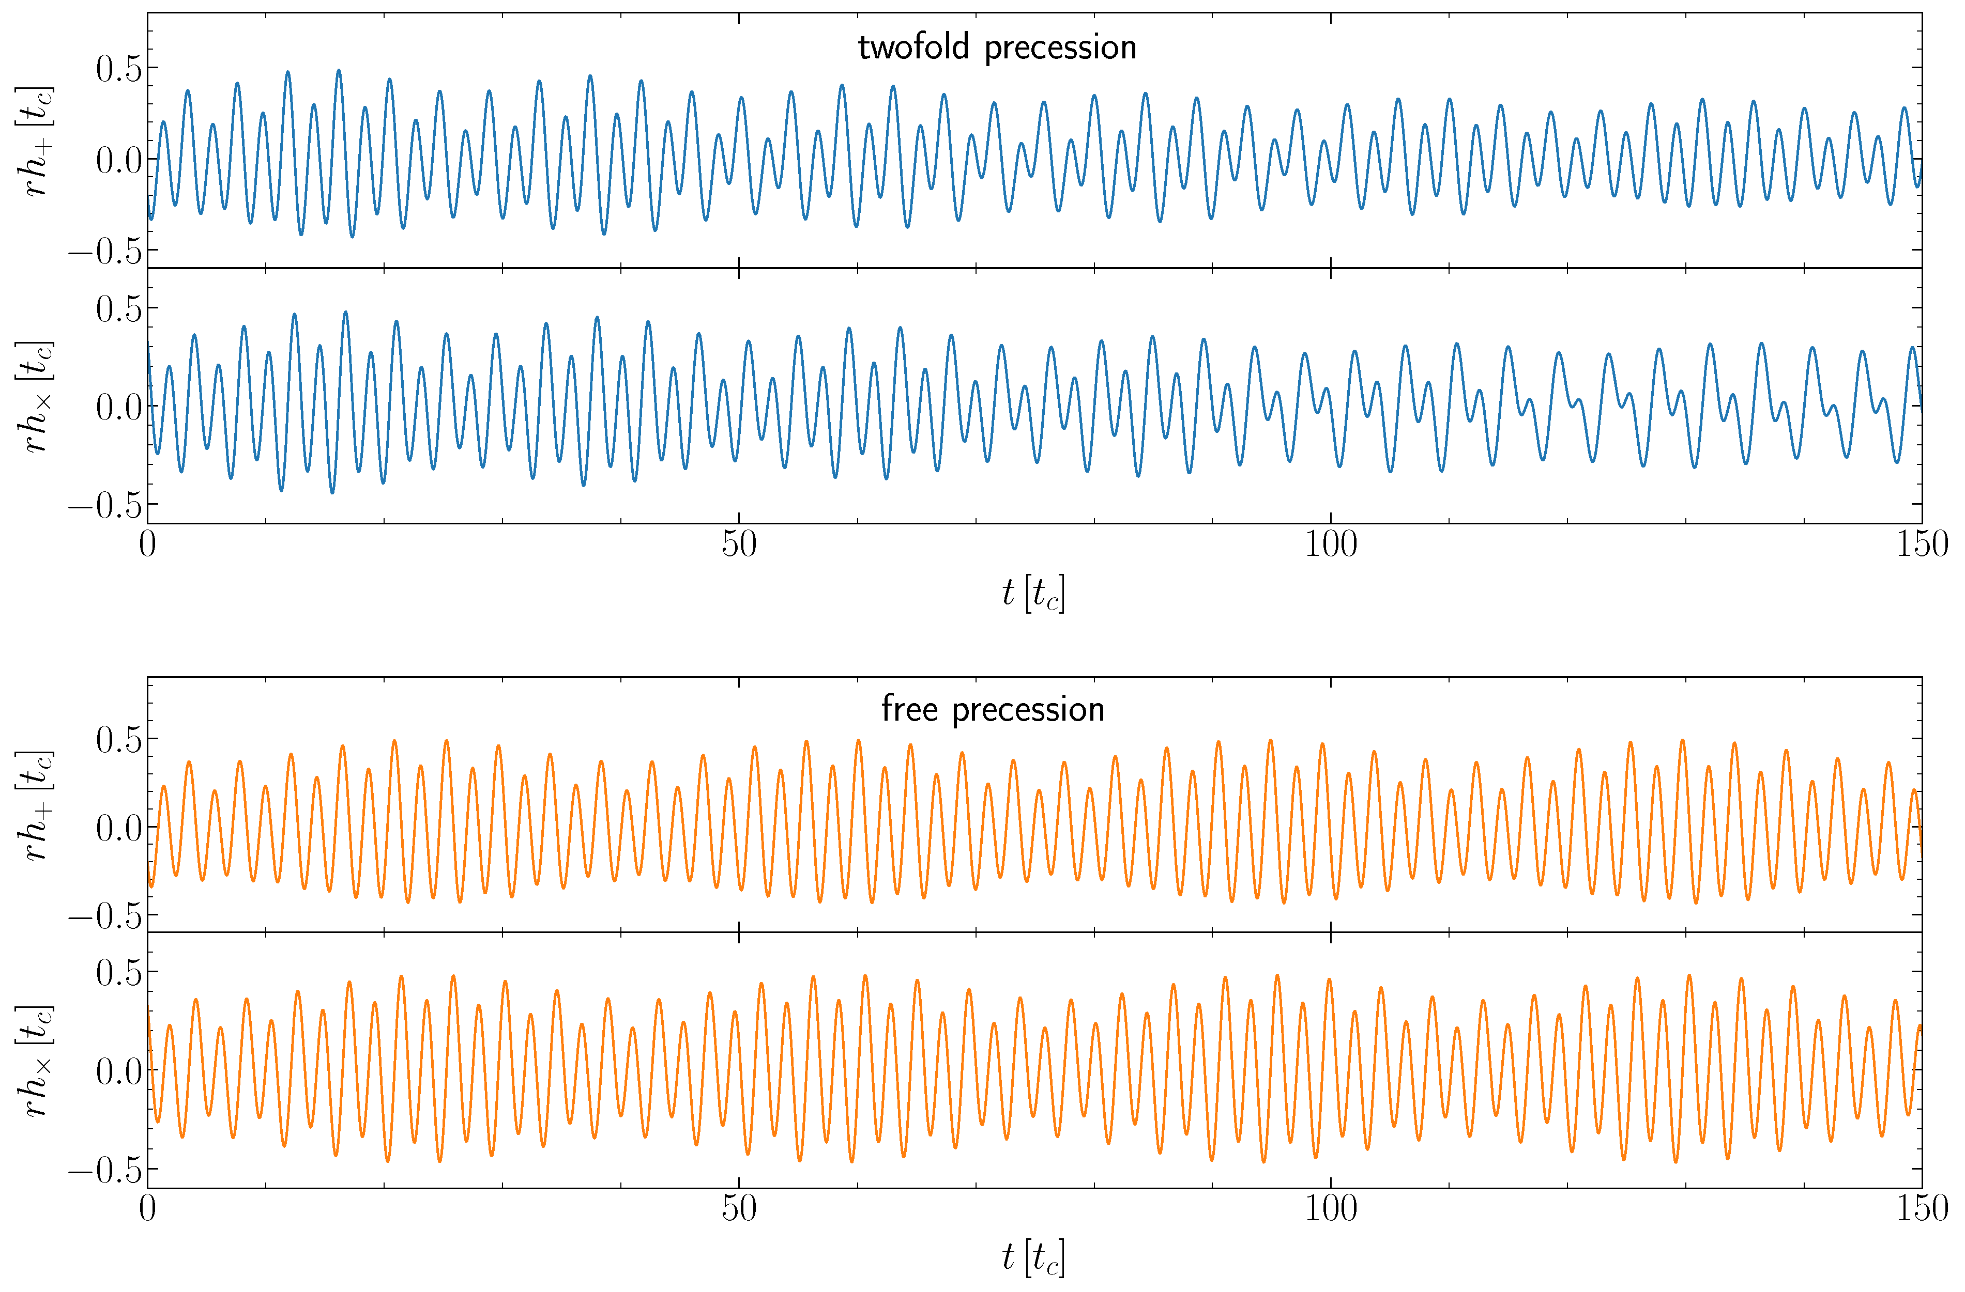Click tick label 0 below blue plots
The width and height of the screenshot is (1965, 1292).
pos(148,544)
